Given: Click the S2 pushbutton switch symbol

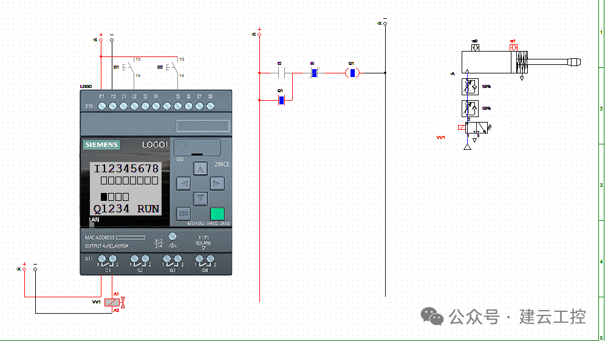Looking at the screenshot, I should tap(173, 67).
